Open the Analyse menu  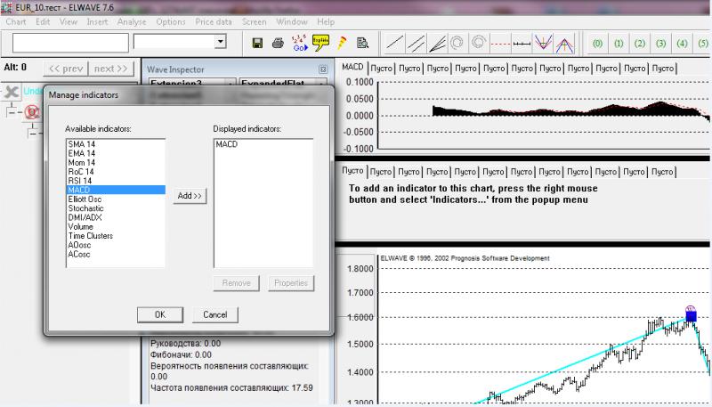click(132, 21)
